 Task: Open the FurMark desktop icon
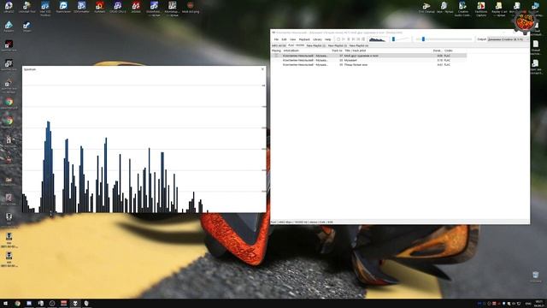coord(100,7)
